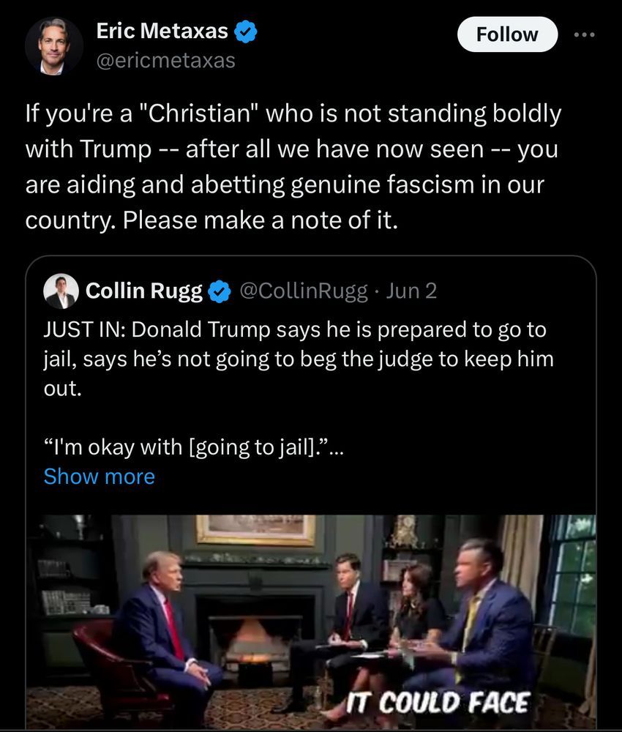The image size is (622, 732).
Task: Click the Collin Rugg name in quoted post
Action: pyautogui.click(x=144, y=291)
